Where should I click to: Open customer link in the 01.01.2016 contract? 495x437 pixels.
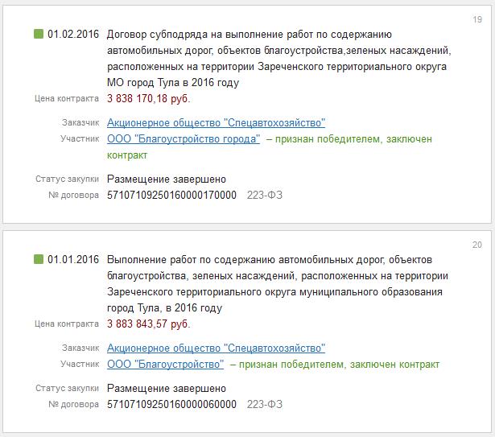pyautogui.click(x=216, y=348)
